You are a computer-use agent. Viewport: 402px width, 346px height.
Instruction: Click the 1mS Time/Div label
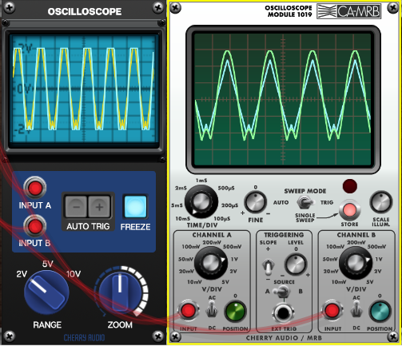pyautogui.click(x=201, y=181)
